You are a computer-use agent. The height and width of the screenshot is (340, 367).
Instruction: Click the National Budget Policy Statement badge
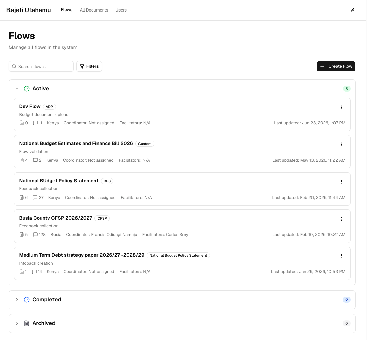[x=178, y=255]
